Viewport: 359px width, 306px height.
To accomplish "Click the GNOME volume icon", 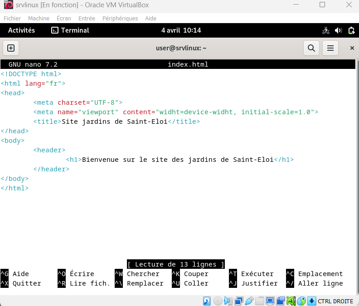I will tap(338, 30).
